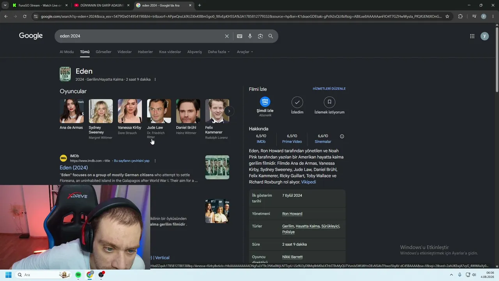Open the Eden poster thumbnail beside the title
Viewport: 499px width, 281px height.
pyautogui.click(x=65, y=74)
